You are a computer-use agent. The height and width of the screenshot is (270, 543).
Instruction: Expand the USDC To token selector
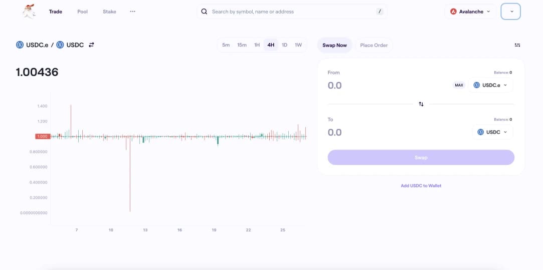492,132
